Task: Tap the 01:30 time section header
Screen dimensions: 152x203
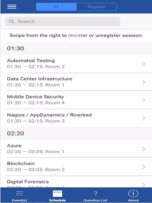Action: [76, 48]
